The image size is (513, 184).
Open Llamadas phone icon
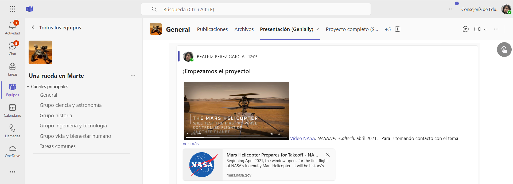13,131
